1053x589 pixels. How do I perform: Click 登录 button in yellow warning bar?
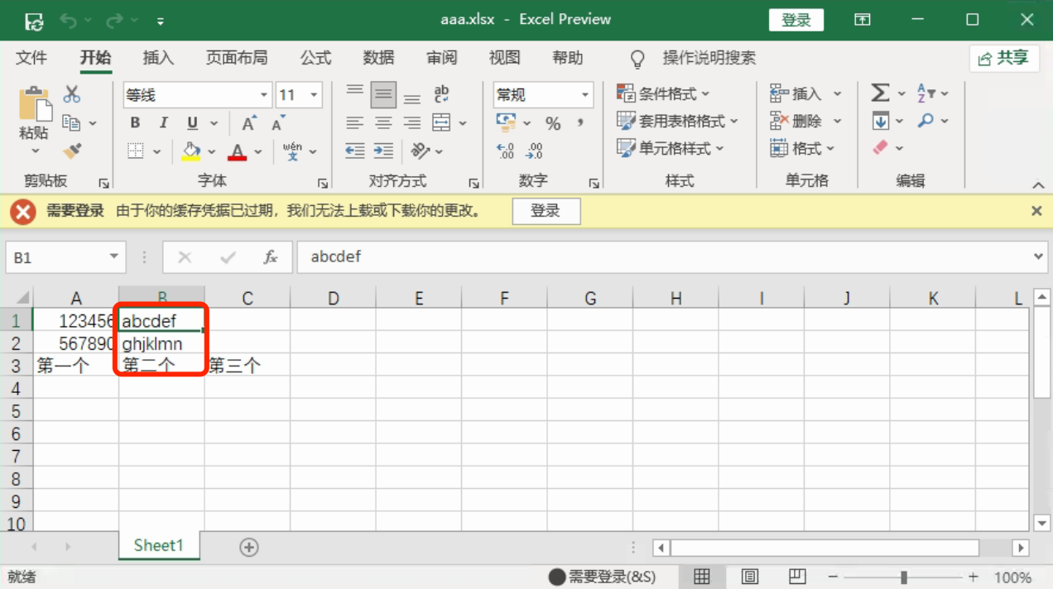pyautogui.click(x=546, y=211)
